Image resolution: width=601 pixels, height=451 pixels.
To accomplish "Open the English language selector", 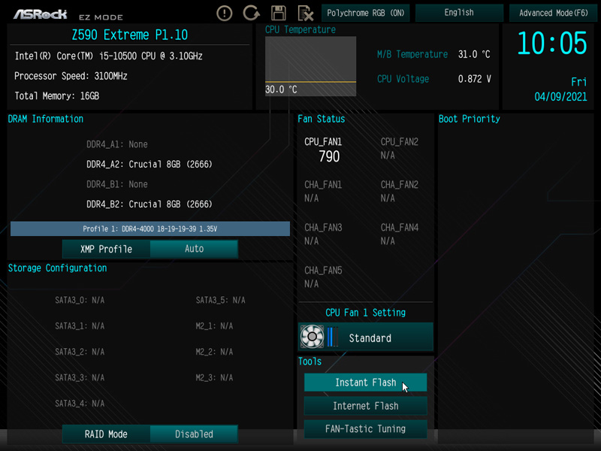I will point(459,13).
